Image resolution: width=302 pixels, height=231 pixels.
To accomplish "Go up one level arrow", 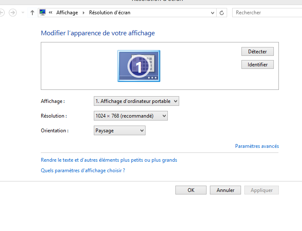I will [32, 13].
